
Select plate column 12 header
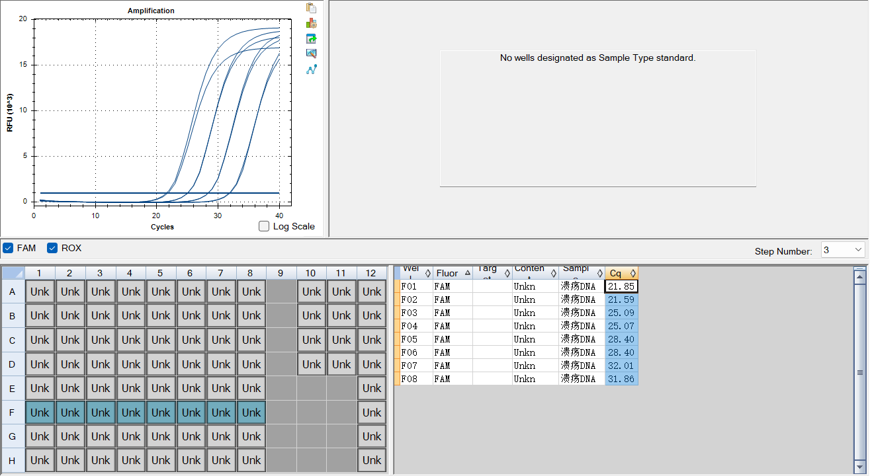tap(372, 273)
